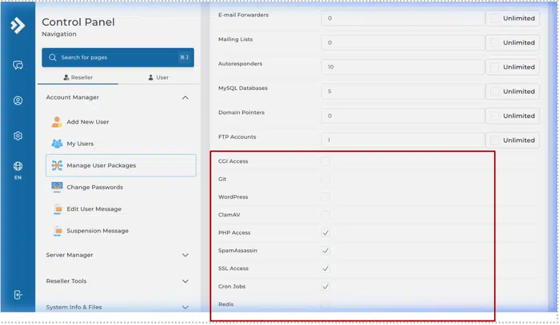Click the Add New User icon

(x=57, y=122)
